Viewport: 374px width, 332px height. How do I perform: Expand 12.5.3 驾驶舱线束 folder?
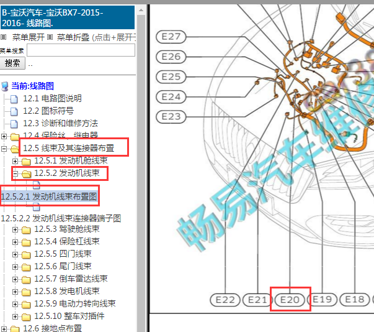(15, 229)
